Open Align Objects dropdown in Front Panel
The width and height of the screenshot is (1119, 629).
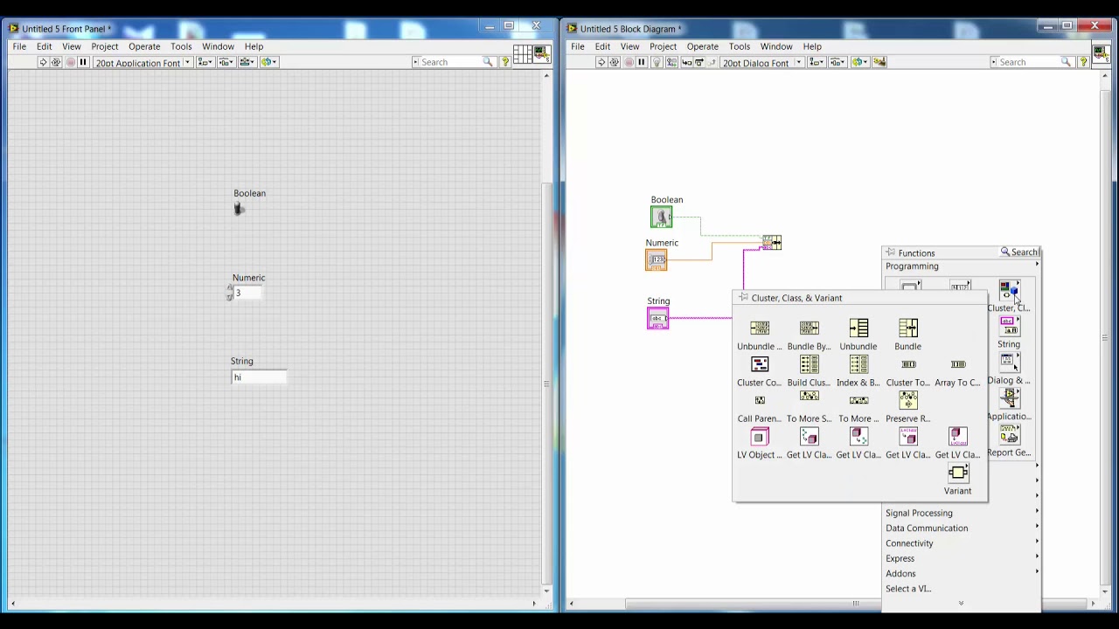(206, 62)
